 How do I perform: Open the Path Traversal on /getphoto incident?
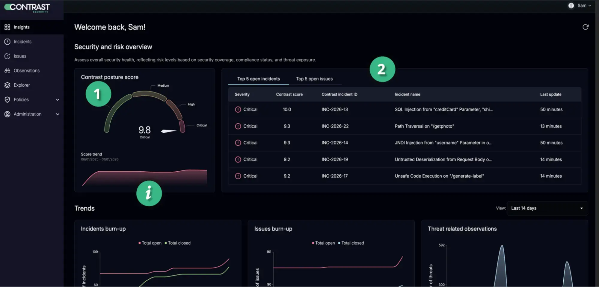424,126
